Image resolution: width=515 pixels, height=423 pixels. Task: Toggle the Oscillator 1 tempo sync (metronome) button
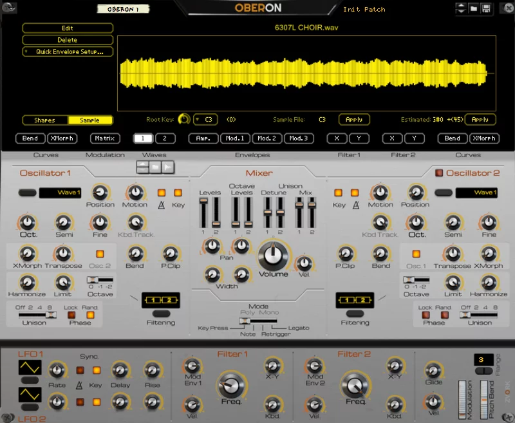point(162,193)
